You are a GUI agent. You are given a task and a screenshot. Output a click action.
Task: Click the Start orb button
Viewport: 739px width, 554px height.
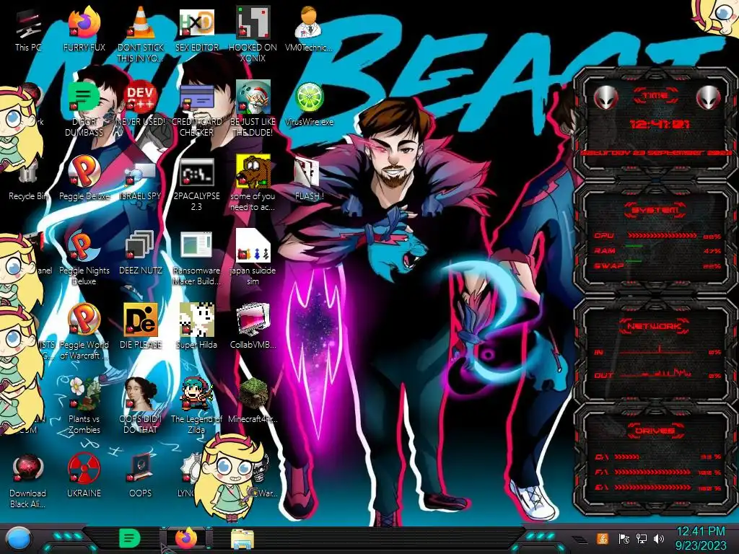19,538
